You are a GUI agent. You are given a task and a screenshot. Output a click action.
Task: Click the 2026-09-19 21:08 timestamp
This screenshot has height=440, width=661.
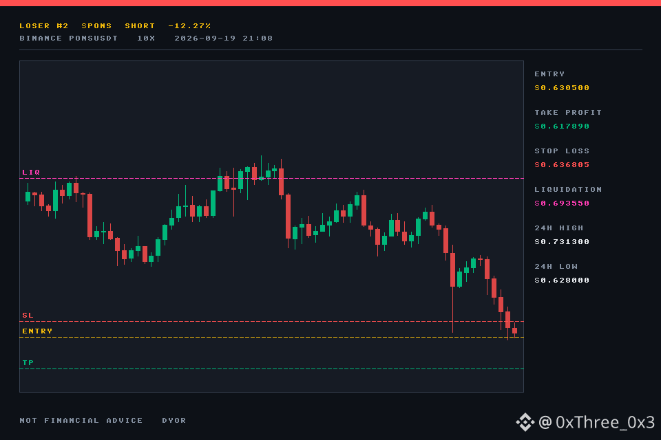coord(224,38)
